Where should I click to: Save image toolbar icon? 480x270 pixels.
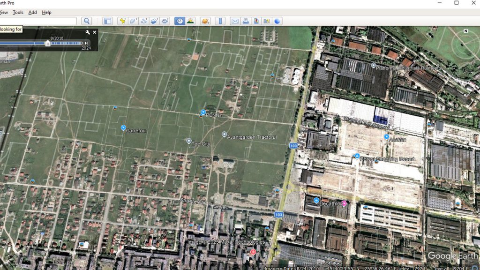tap(256, 21)
